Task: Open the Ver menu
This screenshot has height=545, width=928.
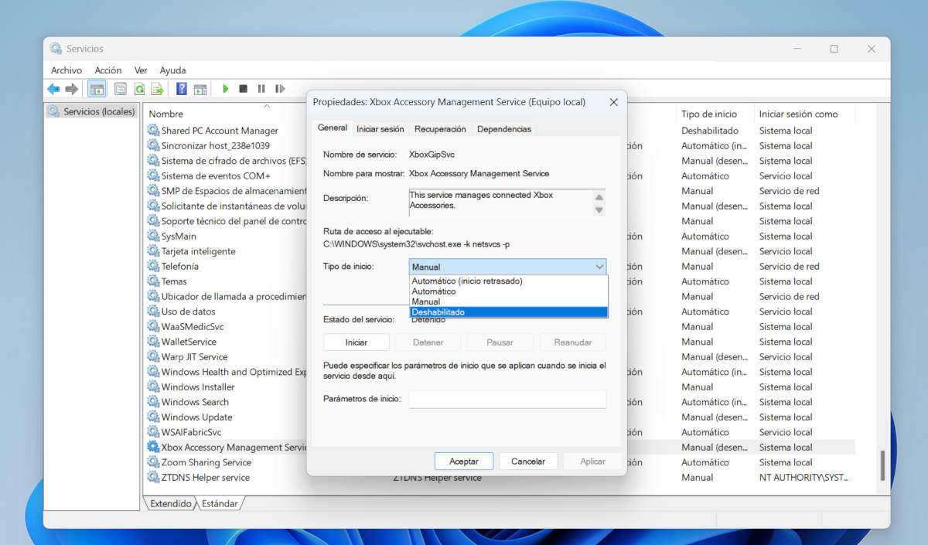Action: (x=141, y=70)
